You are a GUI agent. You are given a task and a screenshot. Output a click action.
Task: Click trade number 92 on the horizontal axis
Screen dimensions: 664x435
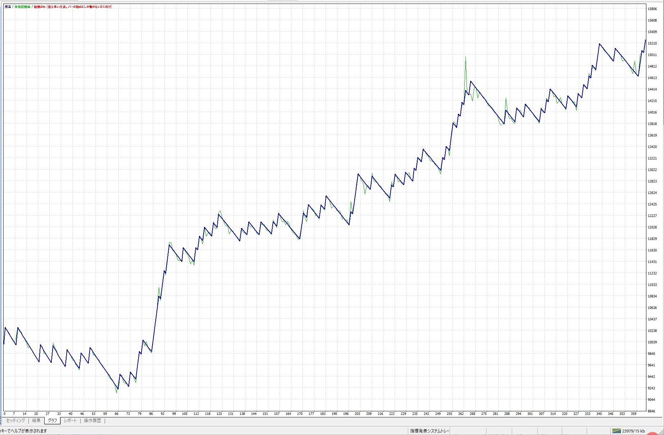pos(163,414)
